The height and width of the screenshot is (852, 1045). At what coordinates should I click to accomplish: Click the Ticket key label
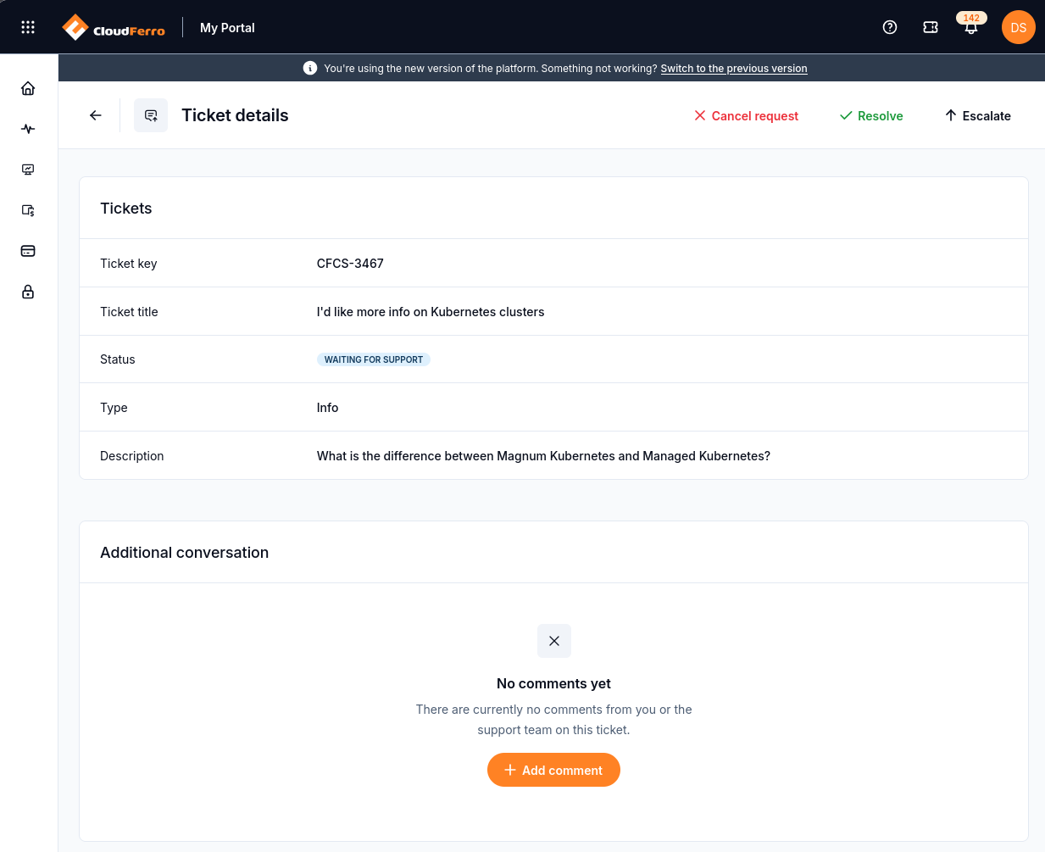(x=129, y=264)
